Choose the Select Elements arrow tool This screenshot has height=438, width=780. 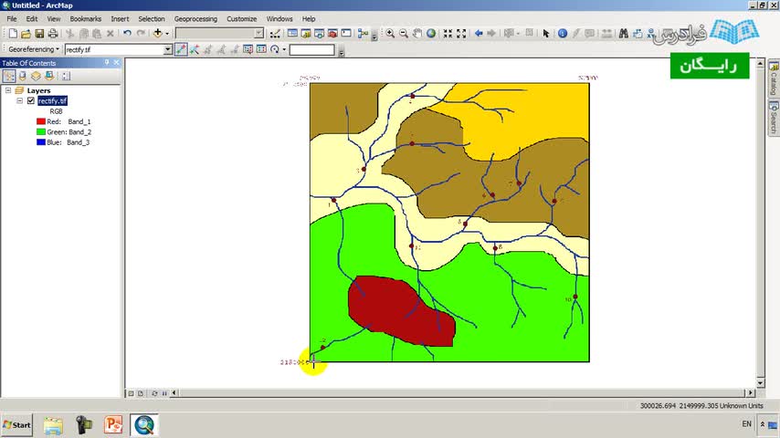pos(545,34)
